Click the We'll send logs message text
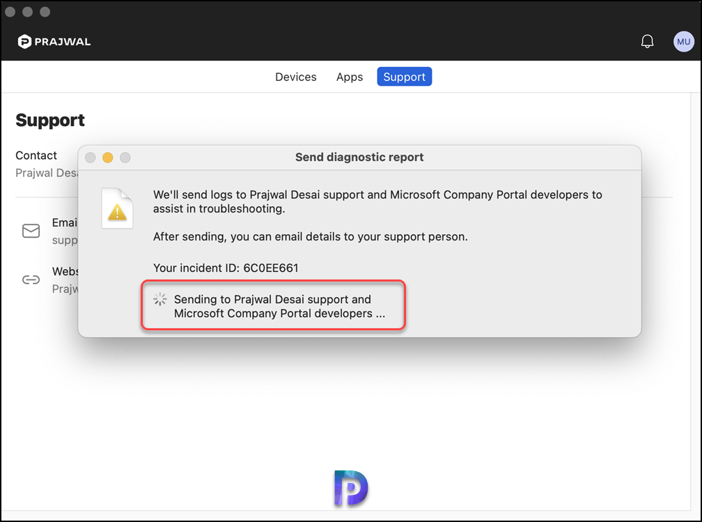702x522 pixels. click(377, 201)
